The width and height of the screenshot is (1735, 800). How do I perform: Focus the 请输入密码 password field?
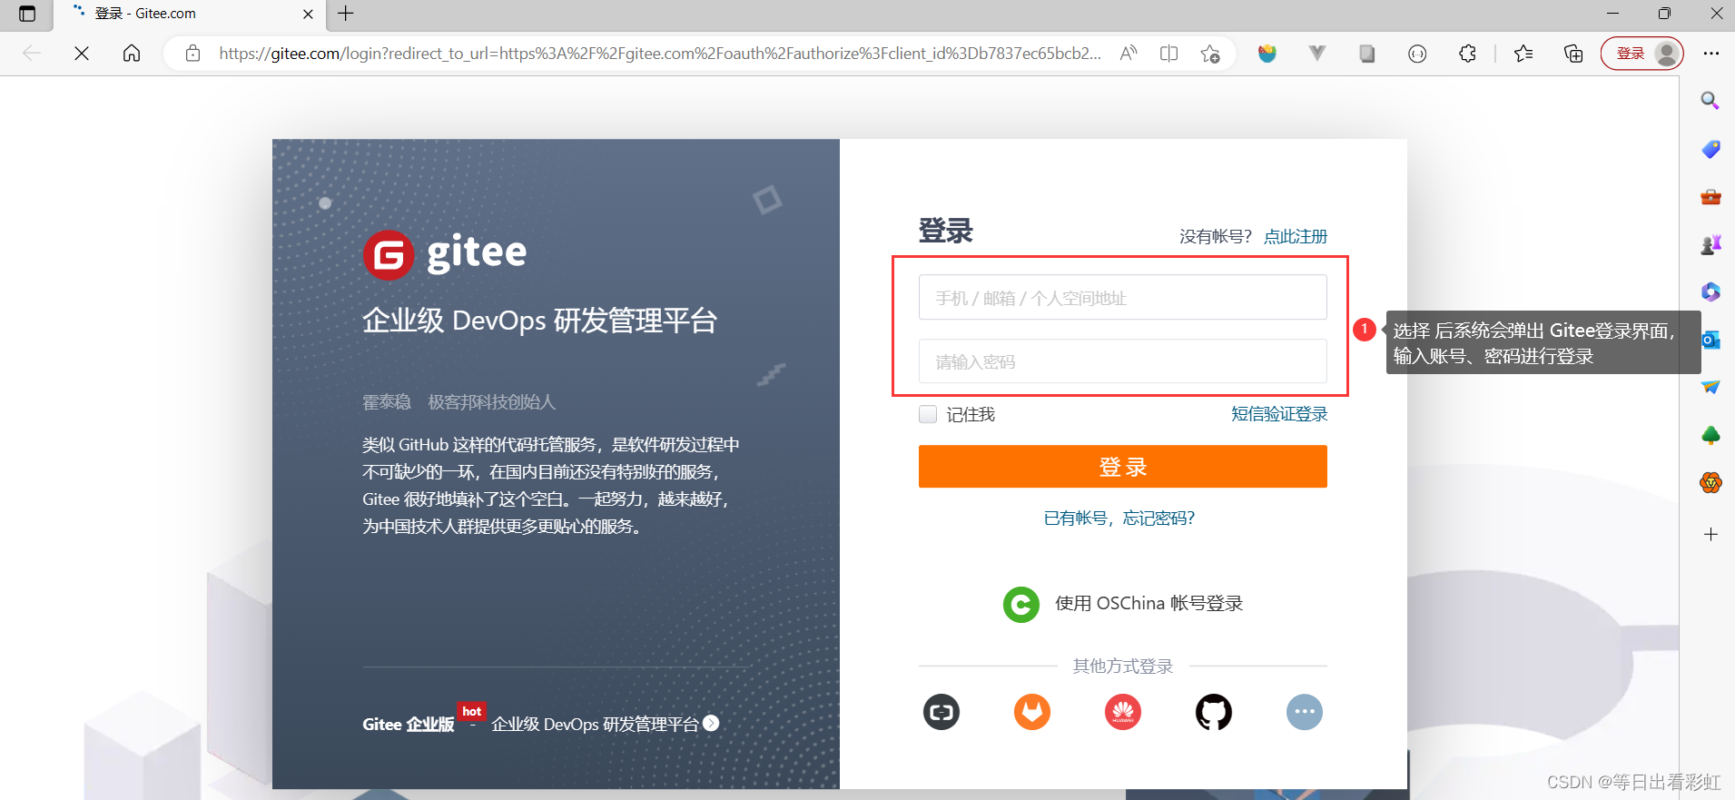[1122, 361]
